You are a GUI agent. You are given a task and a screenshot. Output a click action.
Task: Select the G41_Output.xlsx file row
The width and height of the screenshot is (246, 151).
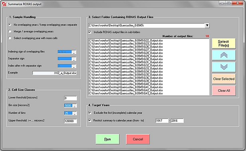[126, 87]
